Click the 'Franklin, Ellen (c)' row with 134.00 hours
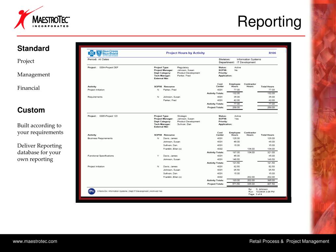336x252 pixels. point(219,149)
